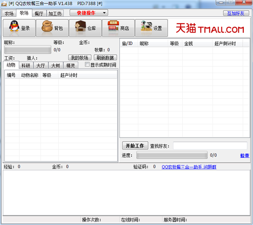253x225 pixels.
Task: Expand the 快捷操作 dropdown
Action: 89,13
